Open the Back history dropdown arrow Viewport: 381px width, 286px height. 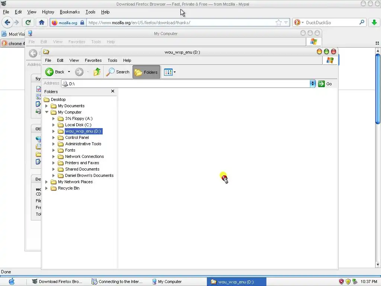pyautogui.click(x=69, y=72)
